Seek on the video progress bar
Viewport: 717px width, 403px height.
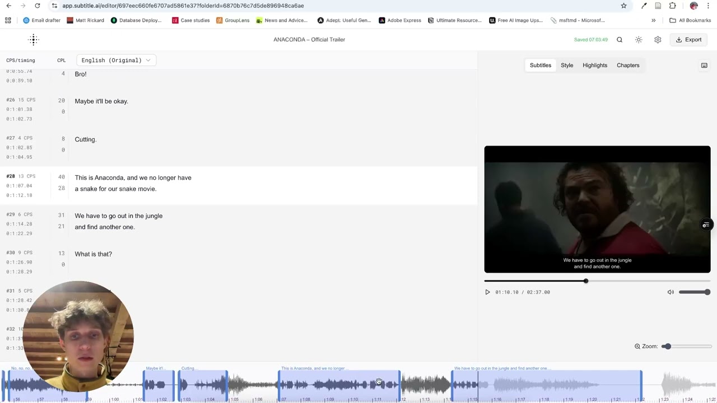[x=597, y=281]
